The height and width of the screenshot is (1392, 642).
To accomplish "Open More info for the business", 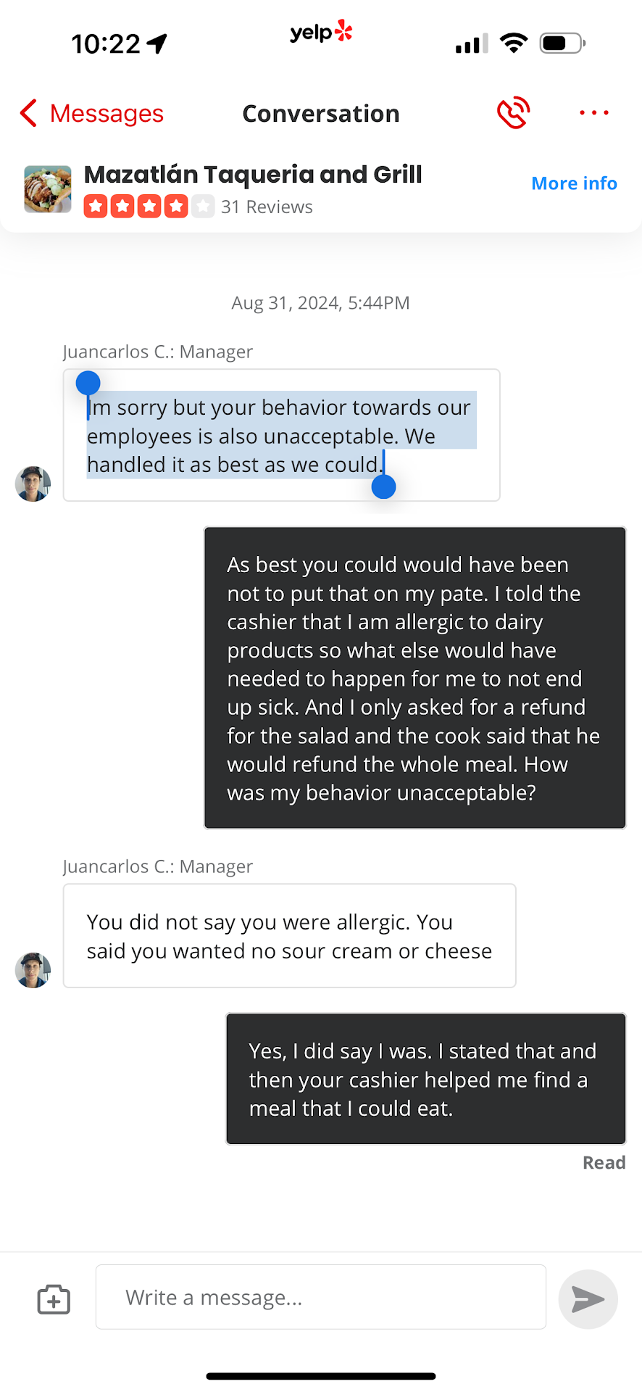I will tap(574, 183).
